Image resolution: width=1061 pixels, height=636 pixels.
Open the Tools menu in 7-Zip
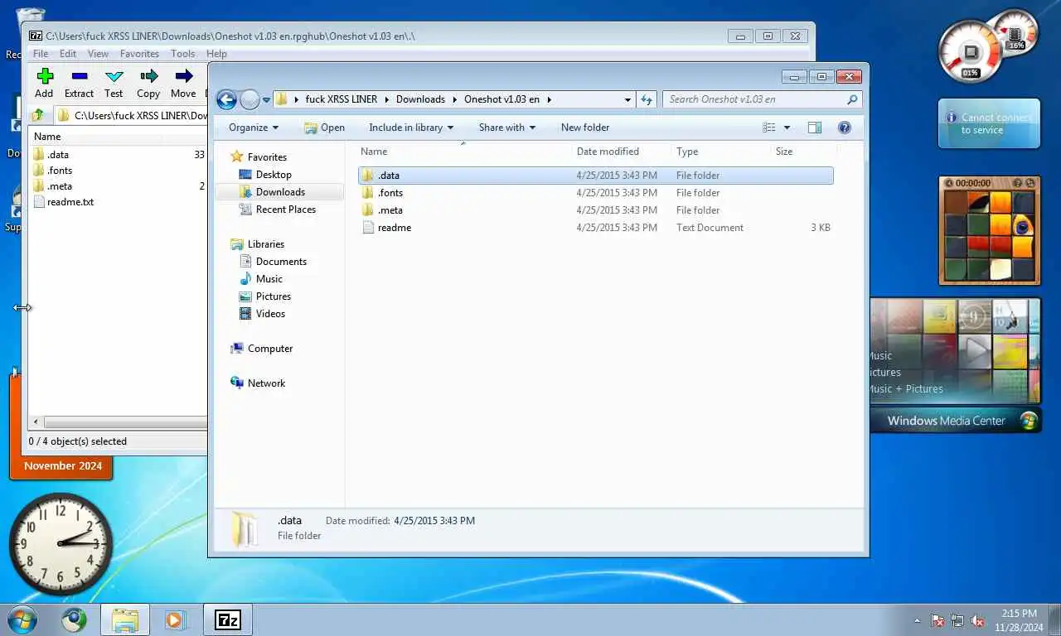(x=183, y=54)
